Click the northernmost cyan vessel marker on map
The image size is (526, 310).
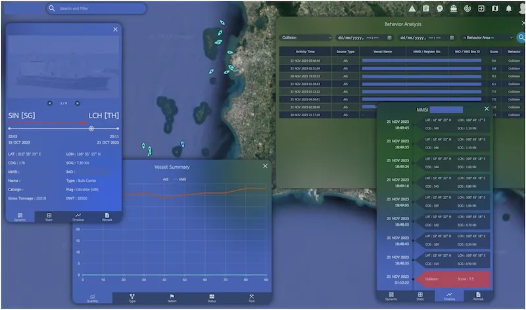(x=222, y=22)
